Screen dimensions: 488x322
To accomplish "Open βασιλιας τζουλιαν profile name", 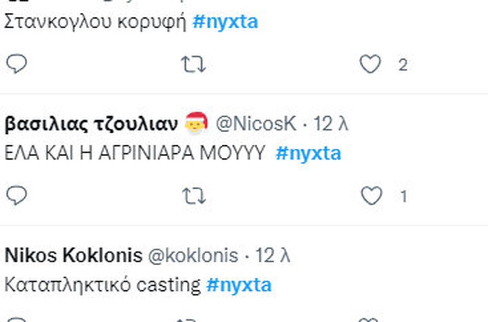I will click(91, 124).
